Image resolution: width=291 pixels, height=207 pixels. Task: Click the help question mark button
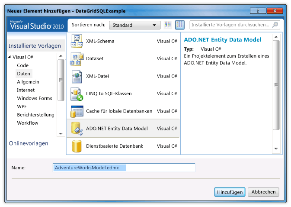pyautogui.click(x=258, y=11)
